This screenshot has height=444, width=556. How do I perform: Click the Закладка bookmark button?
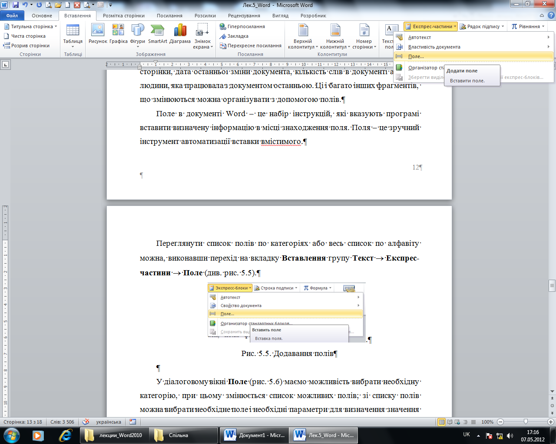234,36
